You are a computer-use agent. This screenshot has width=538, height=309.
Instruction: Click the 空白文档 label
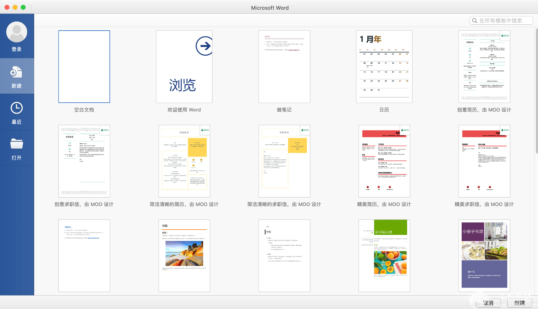click(x=84, y=110)
